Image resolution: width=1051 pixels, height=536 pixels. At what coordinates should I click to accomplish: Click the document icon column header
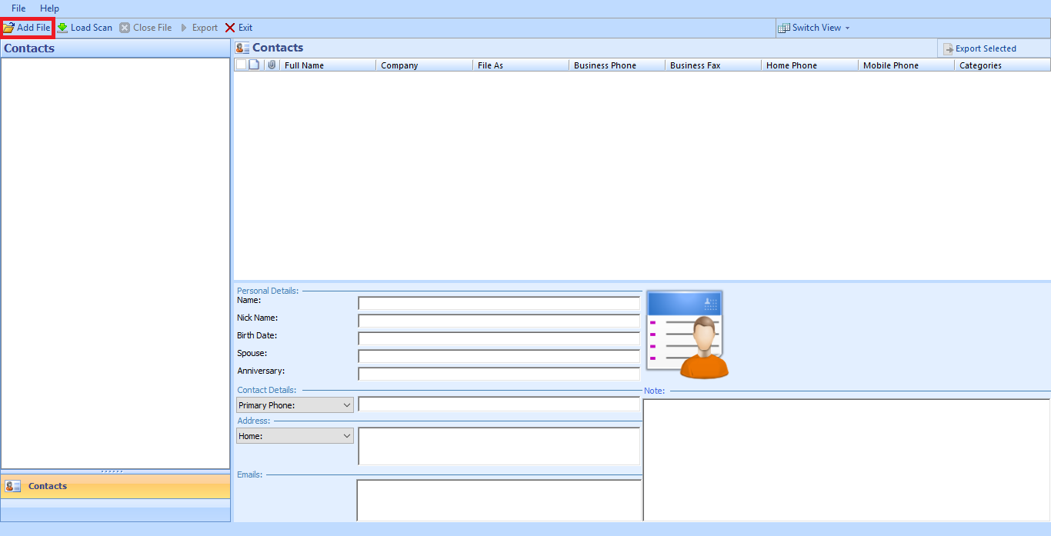(x=255, y=65)
